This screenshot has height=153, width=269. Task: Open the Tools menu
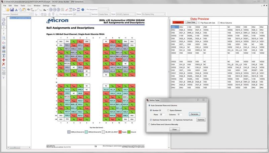[x=23, y=5]
